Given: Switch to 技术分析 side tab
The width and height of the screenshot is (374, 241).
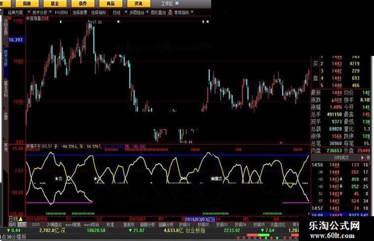Looking at the screenshot, I should (x=6, y=58).
